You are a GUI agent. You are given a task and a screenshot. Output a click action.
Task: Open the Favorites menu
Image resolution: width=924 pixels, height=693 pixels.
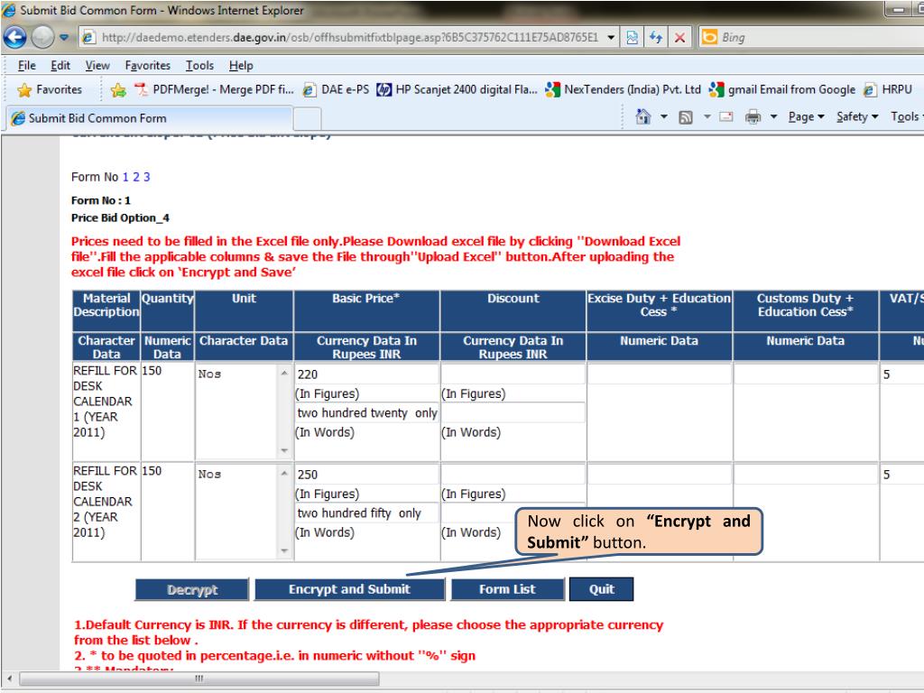pyautogui.click(x=147, y=65)
